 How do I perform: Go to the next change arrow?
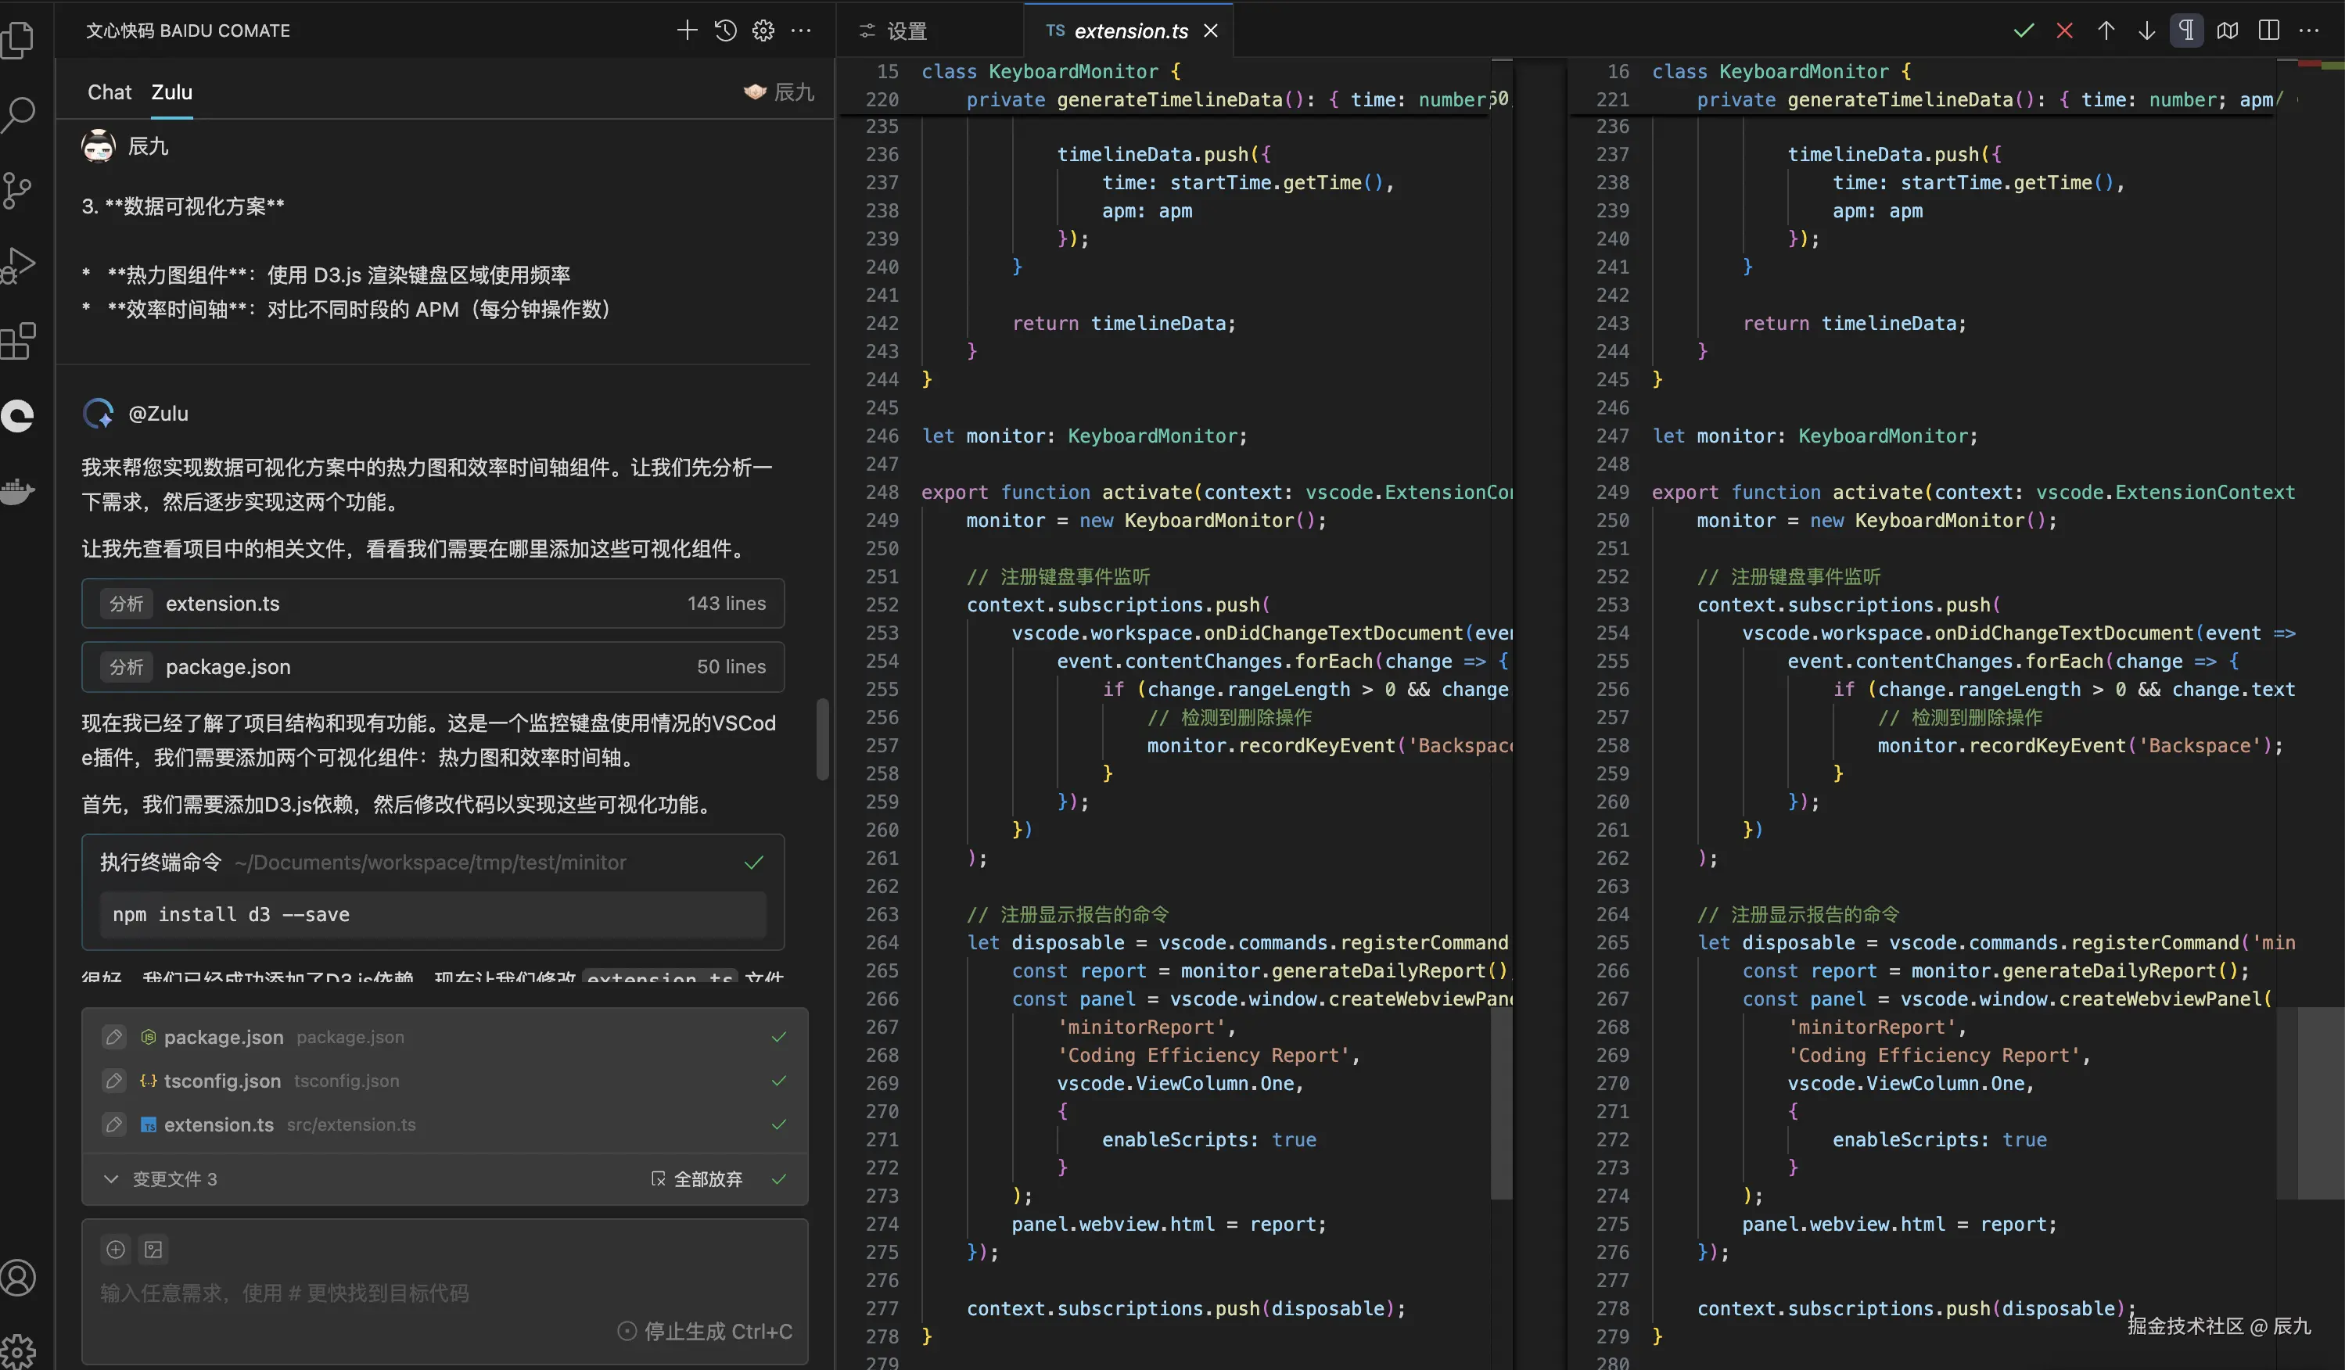(x=2146, y=30)
